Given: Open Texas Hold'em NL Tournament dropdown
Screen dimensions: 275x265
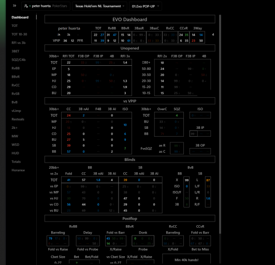Looking at the screenshot, I should pos(99,6).
